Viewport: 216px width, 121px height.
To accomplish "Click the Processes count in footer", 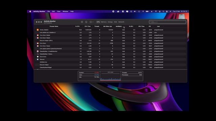I will [x=140, y=75].
